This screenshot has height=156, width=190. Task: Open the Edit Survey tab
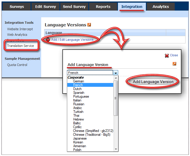click(x=45, y=6)
